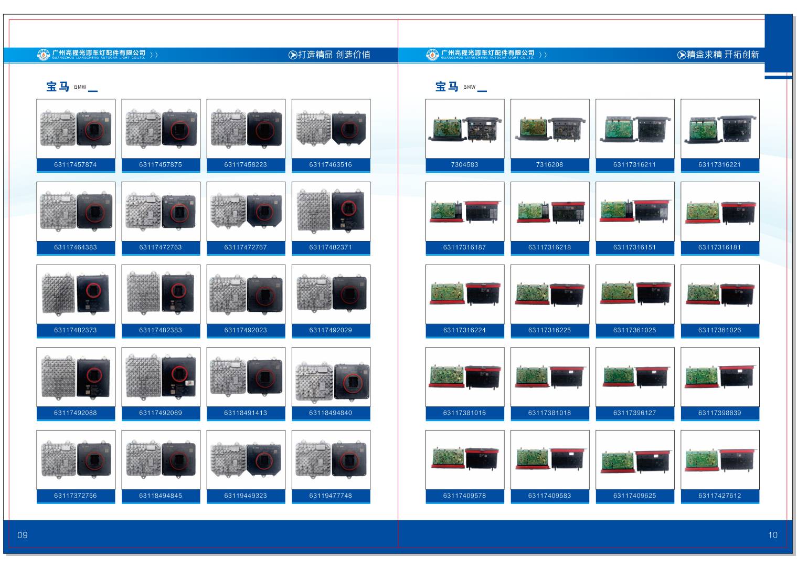Click page number 09 in footer

(23, 535)
